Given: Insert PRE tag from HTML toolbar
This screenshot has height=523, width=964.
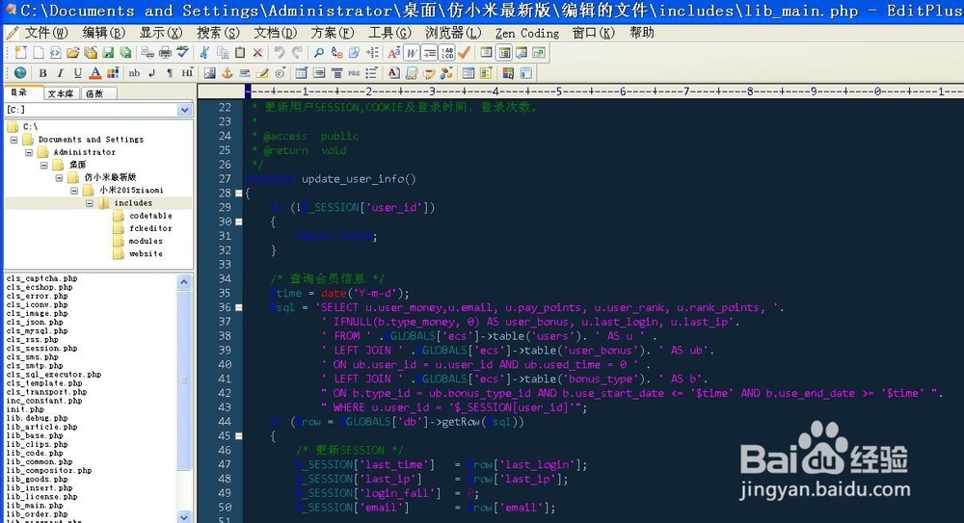Looking at the screenshot, I should pyautogui.click(x=354, y=73).
